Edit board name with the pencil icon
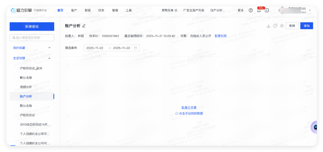This screenshot has width=323, height=152. pos(84,26)
